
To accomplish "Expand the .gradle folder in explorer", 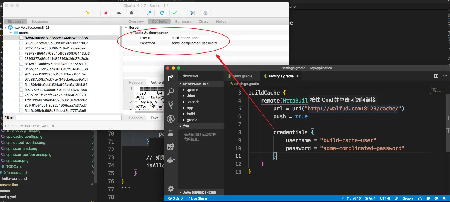I will tap(184, 90).
